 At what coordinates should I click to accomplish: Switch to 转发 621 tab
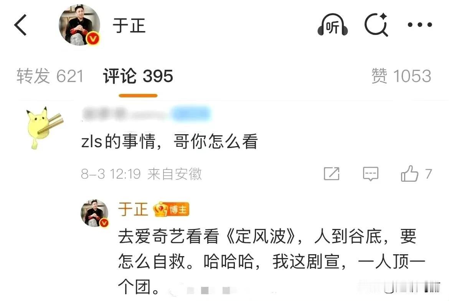(x=50, y=76)
